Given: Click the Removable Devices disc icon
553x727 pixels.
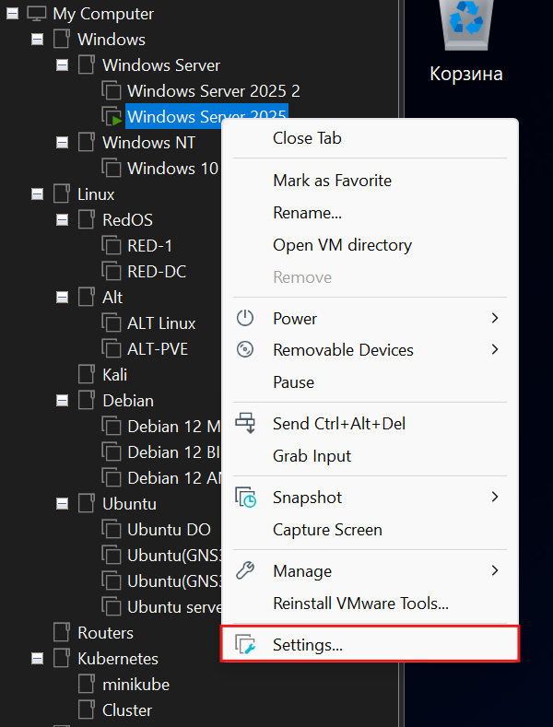Looking at the screenshot, I should (x=245, y=350).
